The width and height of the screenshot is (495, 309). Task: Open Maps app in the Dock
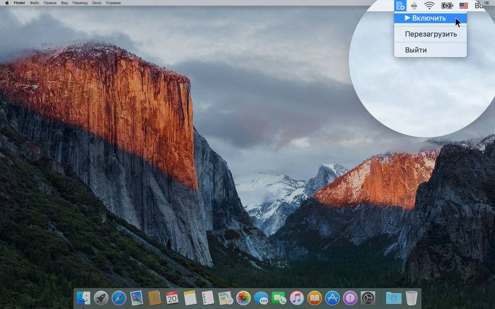click(x=225, y=298)
